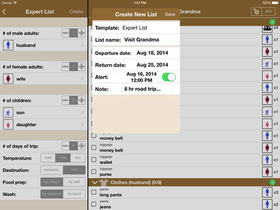This screenshot has height=210, width=280.
Task: Open list settings gear icon
Action: pyautogui.click(x=257, y=12)
